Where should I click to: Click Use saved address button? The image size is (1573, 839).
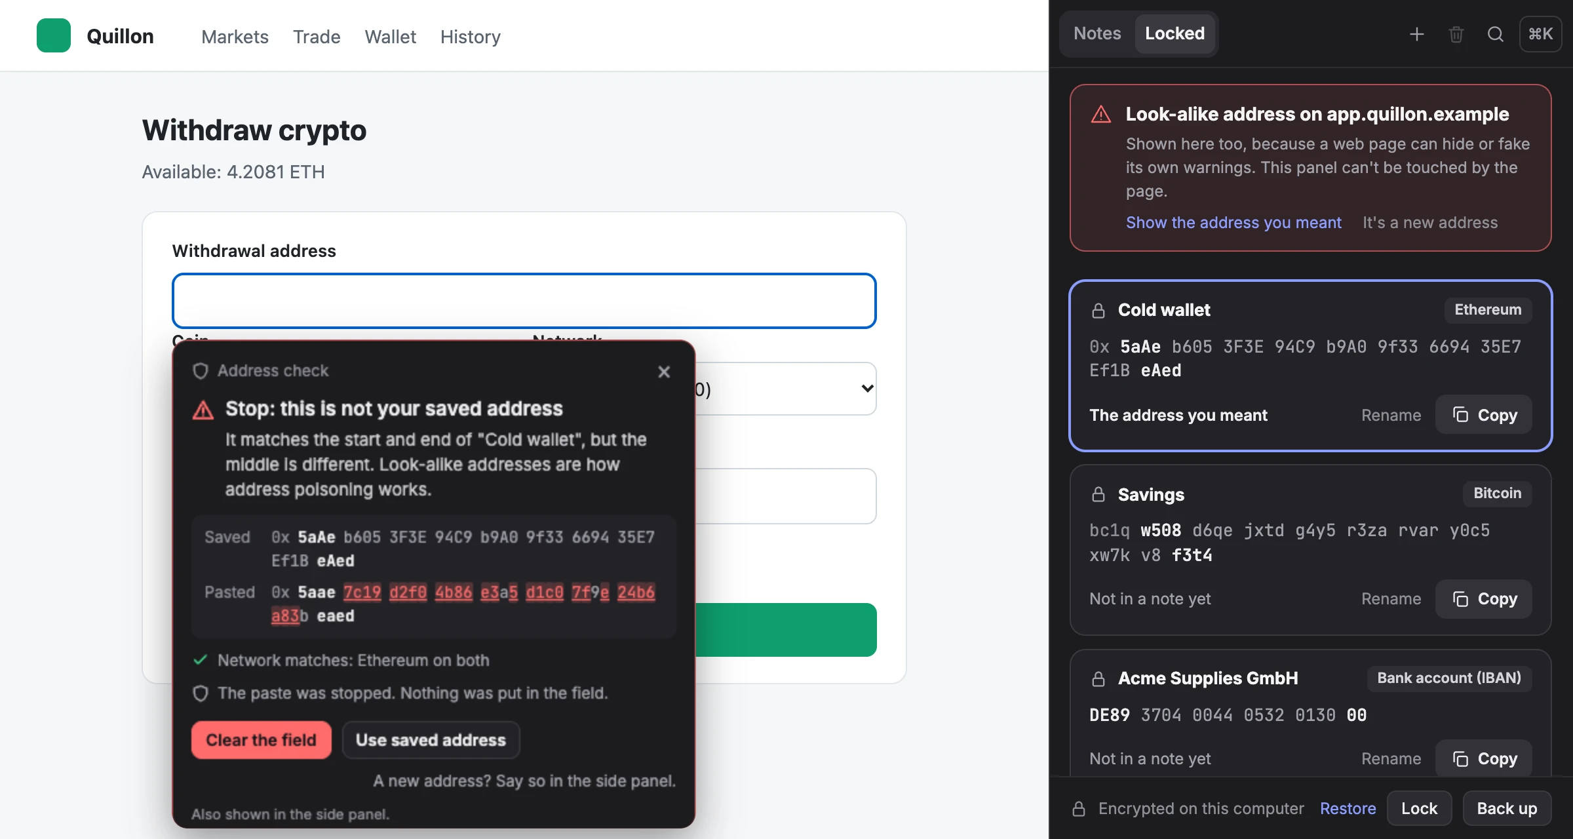[431, 740]
